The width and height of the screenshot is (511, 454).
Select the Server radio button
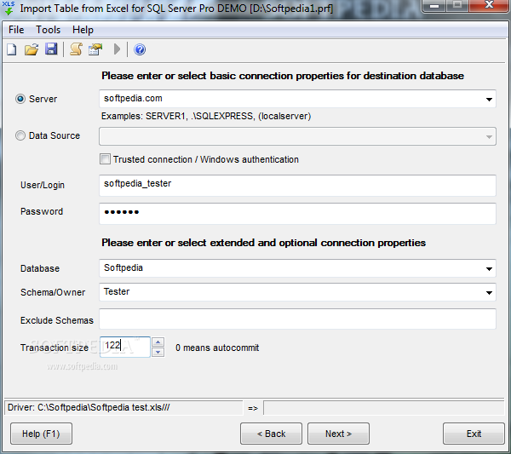pyautogui.click(x=20, y=99)
